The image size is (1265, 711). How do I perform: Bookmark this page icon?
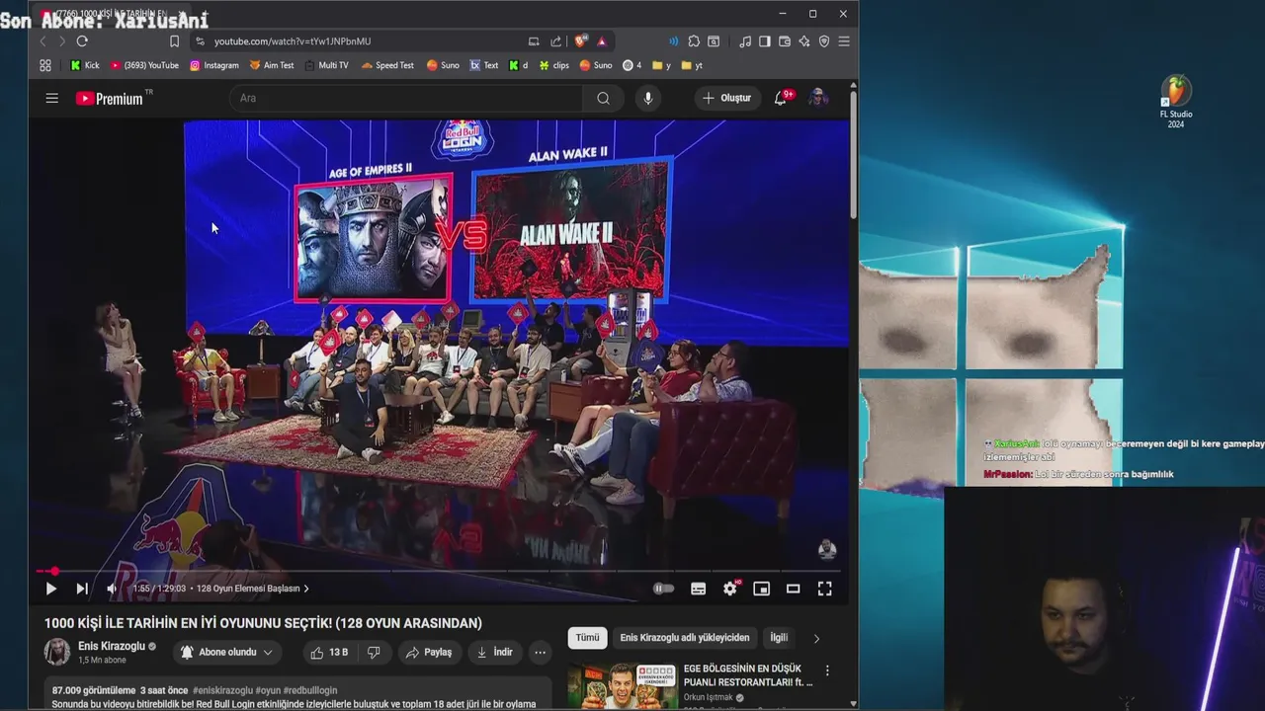tap(174, 41)
